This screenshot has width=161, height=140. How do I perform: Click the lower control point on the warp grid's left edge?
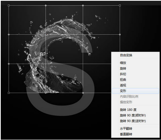pos(9,64)
